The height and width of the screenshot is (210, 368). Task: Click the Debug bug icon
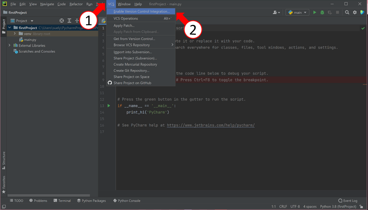(322, 12)
